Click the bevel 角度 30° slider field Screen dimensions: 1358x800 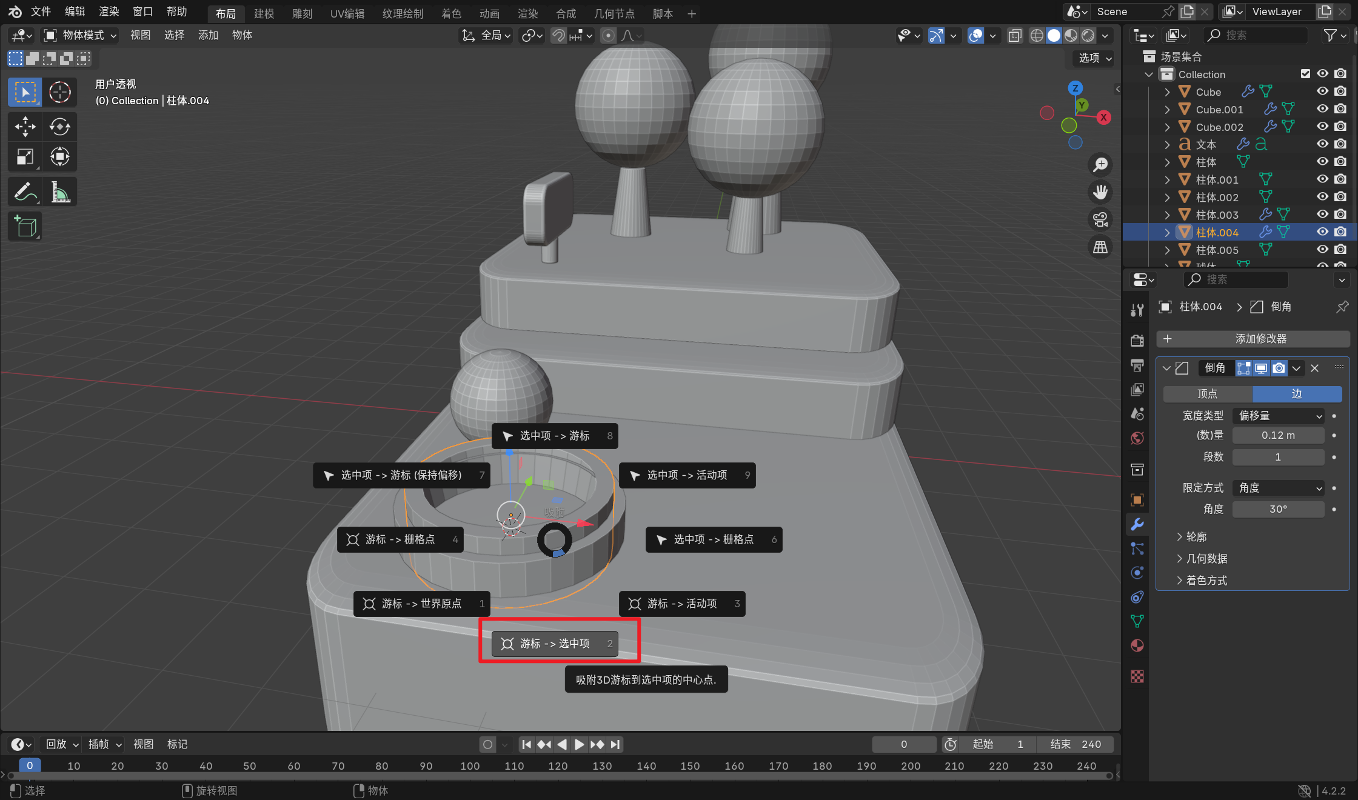(1278, 509)
